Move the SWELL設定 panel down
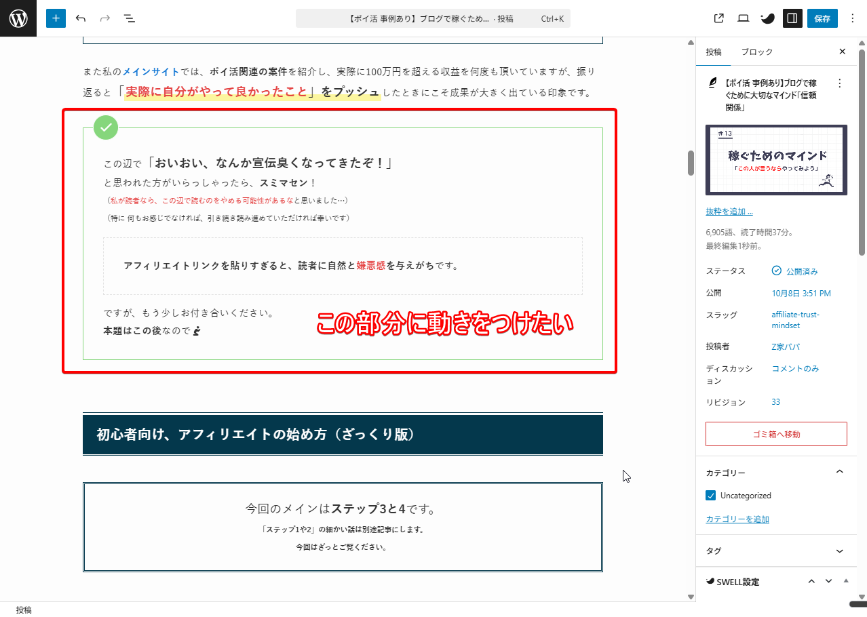867x617 pixels. click(828, 581)
